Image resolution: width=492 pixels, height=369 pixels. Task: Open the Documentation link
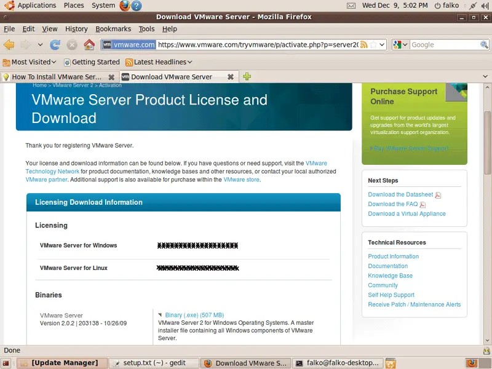pos(388,266)
